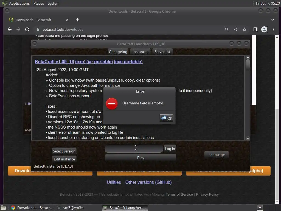The height and width of the screenshot is (211, 281).
Task: Open the Utilities link on webpage
Action: [114, 182]
